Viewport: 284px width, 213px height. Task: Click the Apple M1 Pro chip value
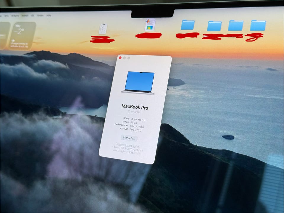coord(138,120)
